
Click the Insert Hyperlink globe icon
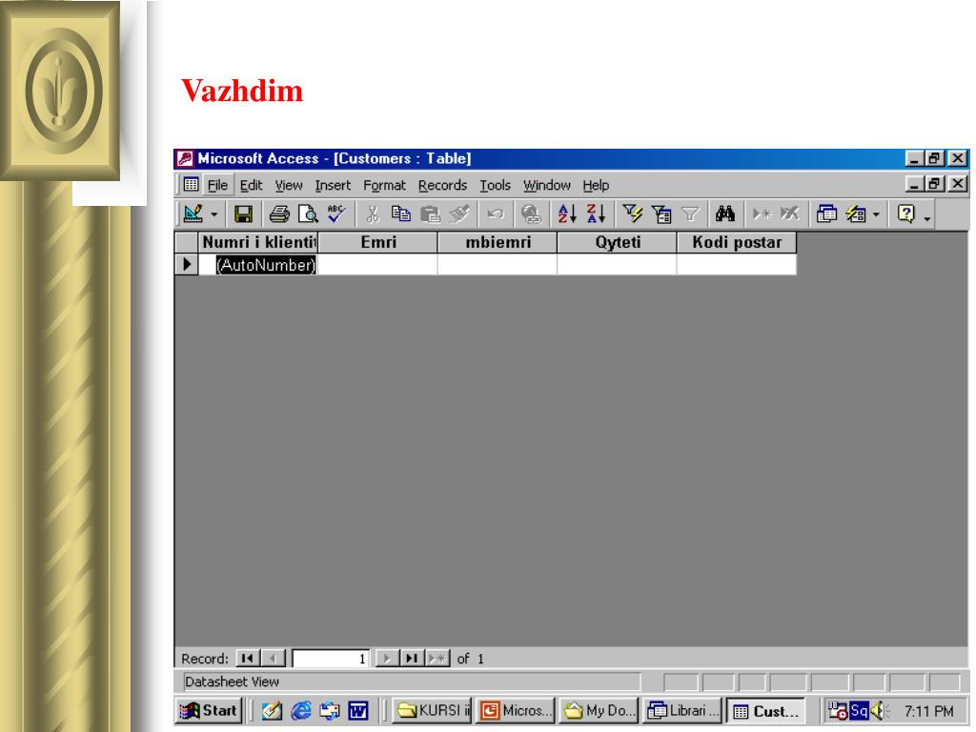pyautogui.click(x=531, y=214)
